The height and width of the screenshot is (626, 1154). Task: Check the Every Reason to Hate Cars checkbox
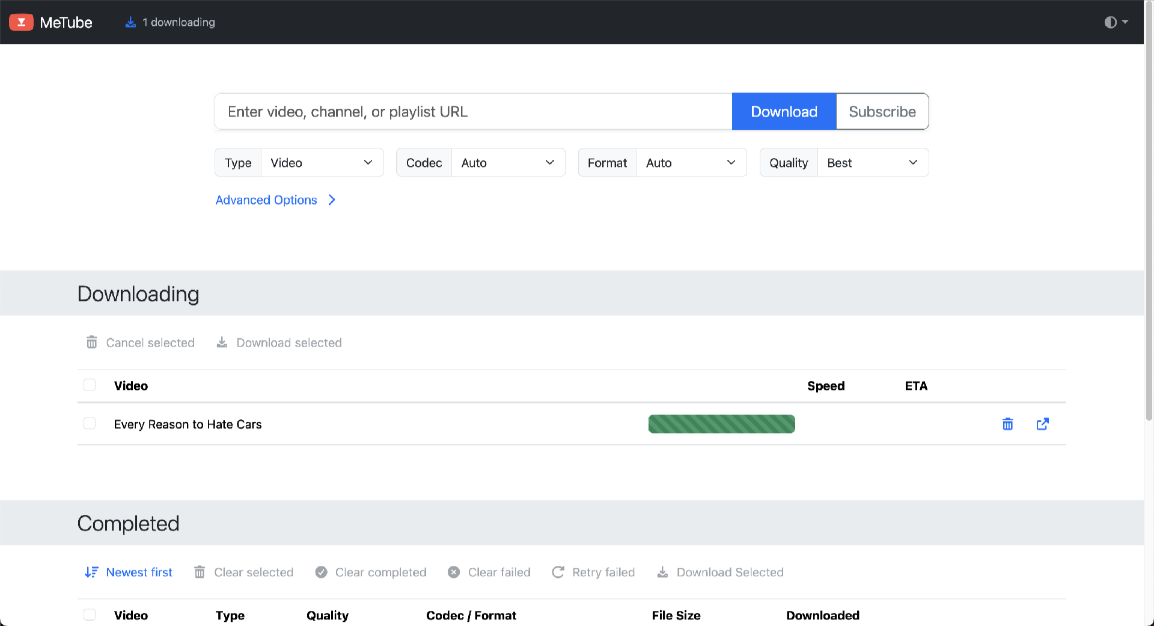(x=90, y=424)
